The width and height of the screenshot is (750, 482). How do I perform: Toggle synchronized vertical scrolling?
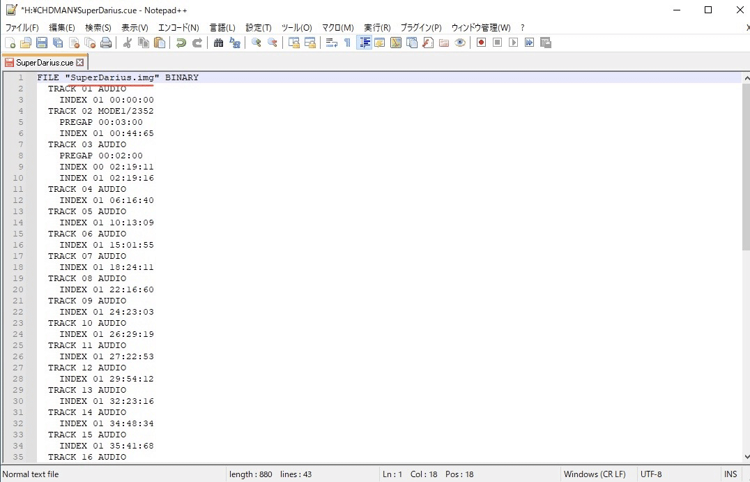[x=293, y=43]
